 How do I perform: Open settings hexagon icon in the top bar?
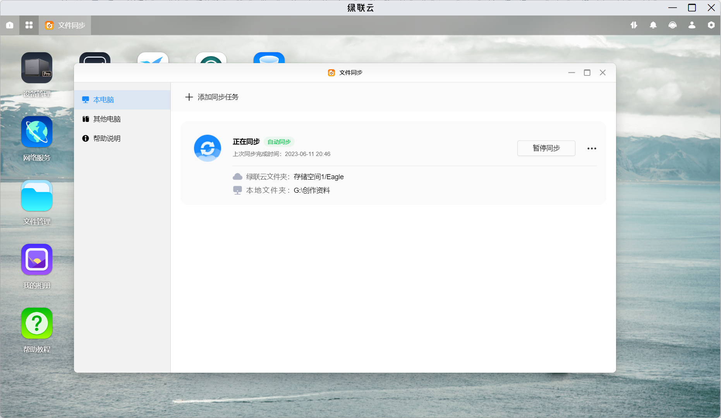pyautogui.click(x=711, y=25)
